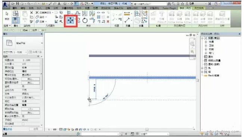The image size is (244, 139).
Task: Open the help question mark icon
Action: pyautogui.click(x=216, y=4)
